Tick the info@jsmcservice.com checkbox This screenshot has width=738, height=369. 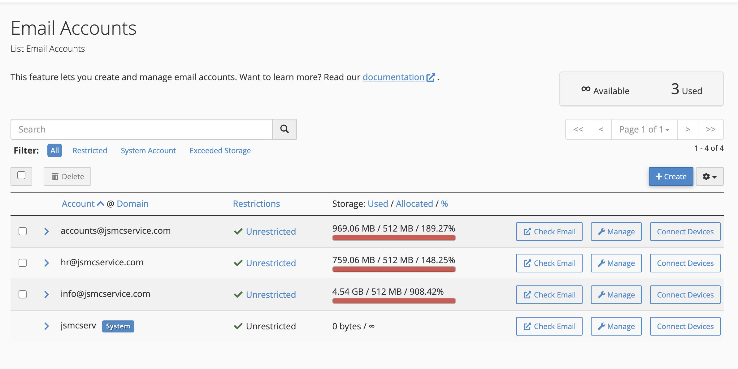[23, 294]
